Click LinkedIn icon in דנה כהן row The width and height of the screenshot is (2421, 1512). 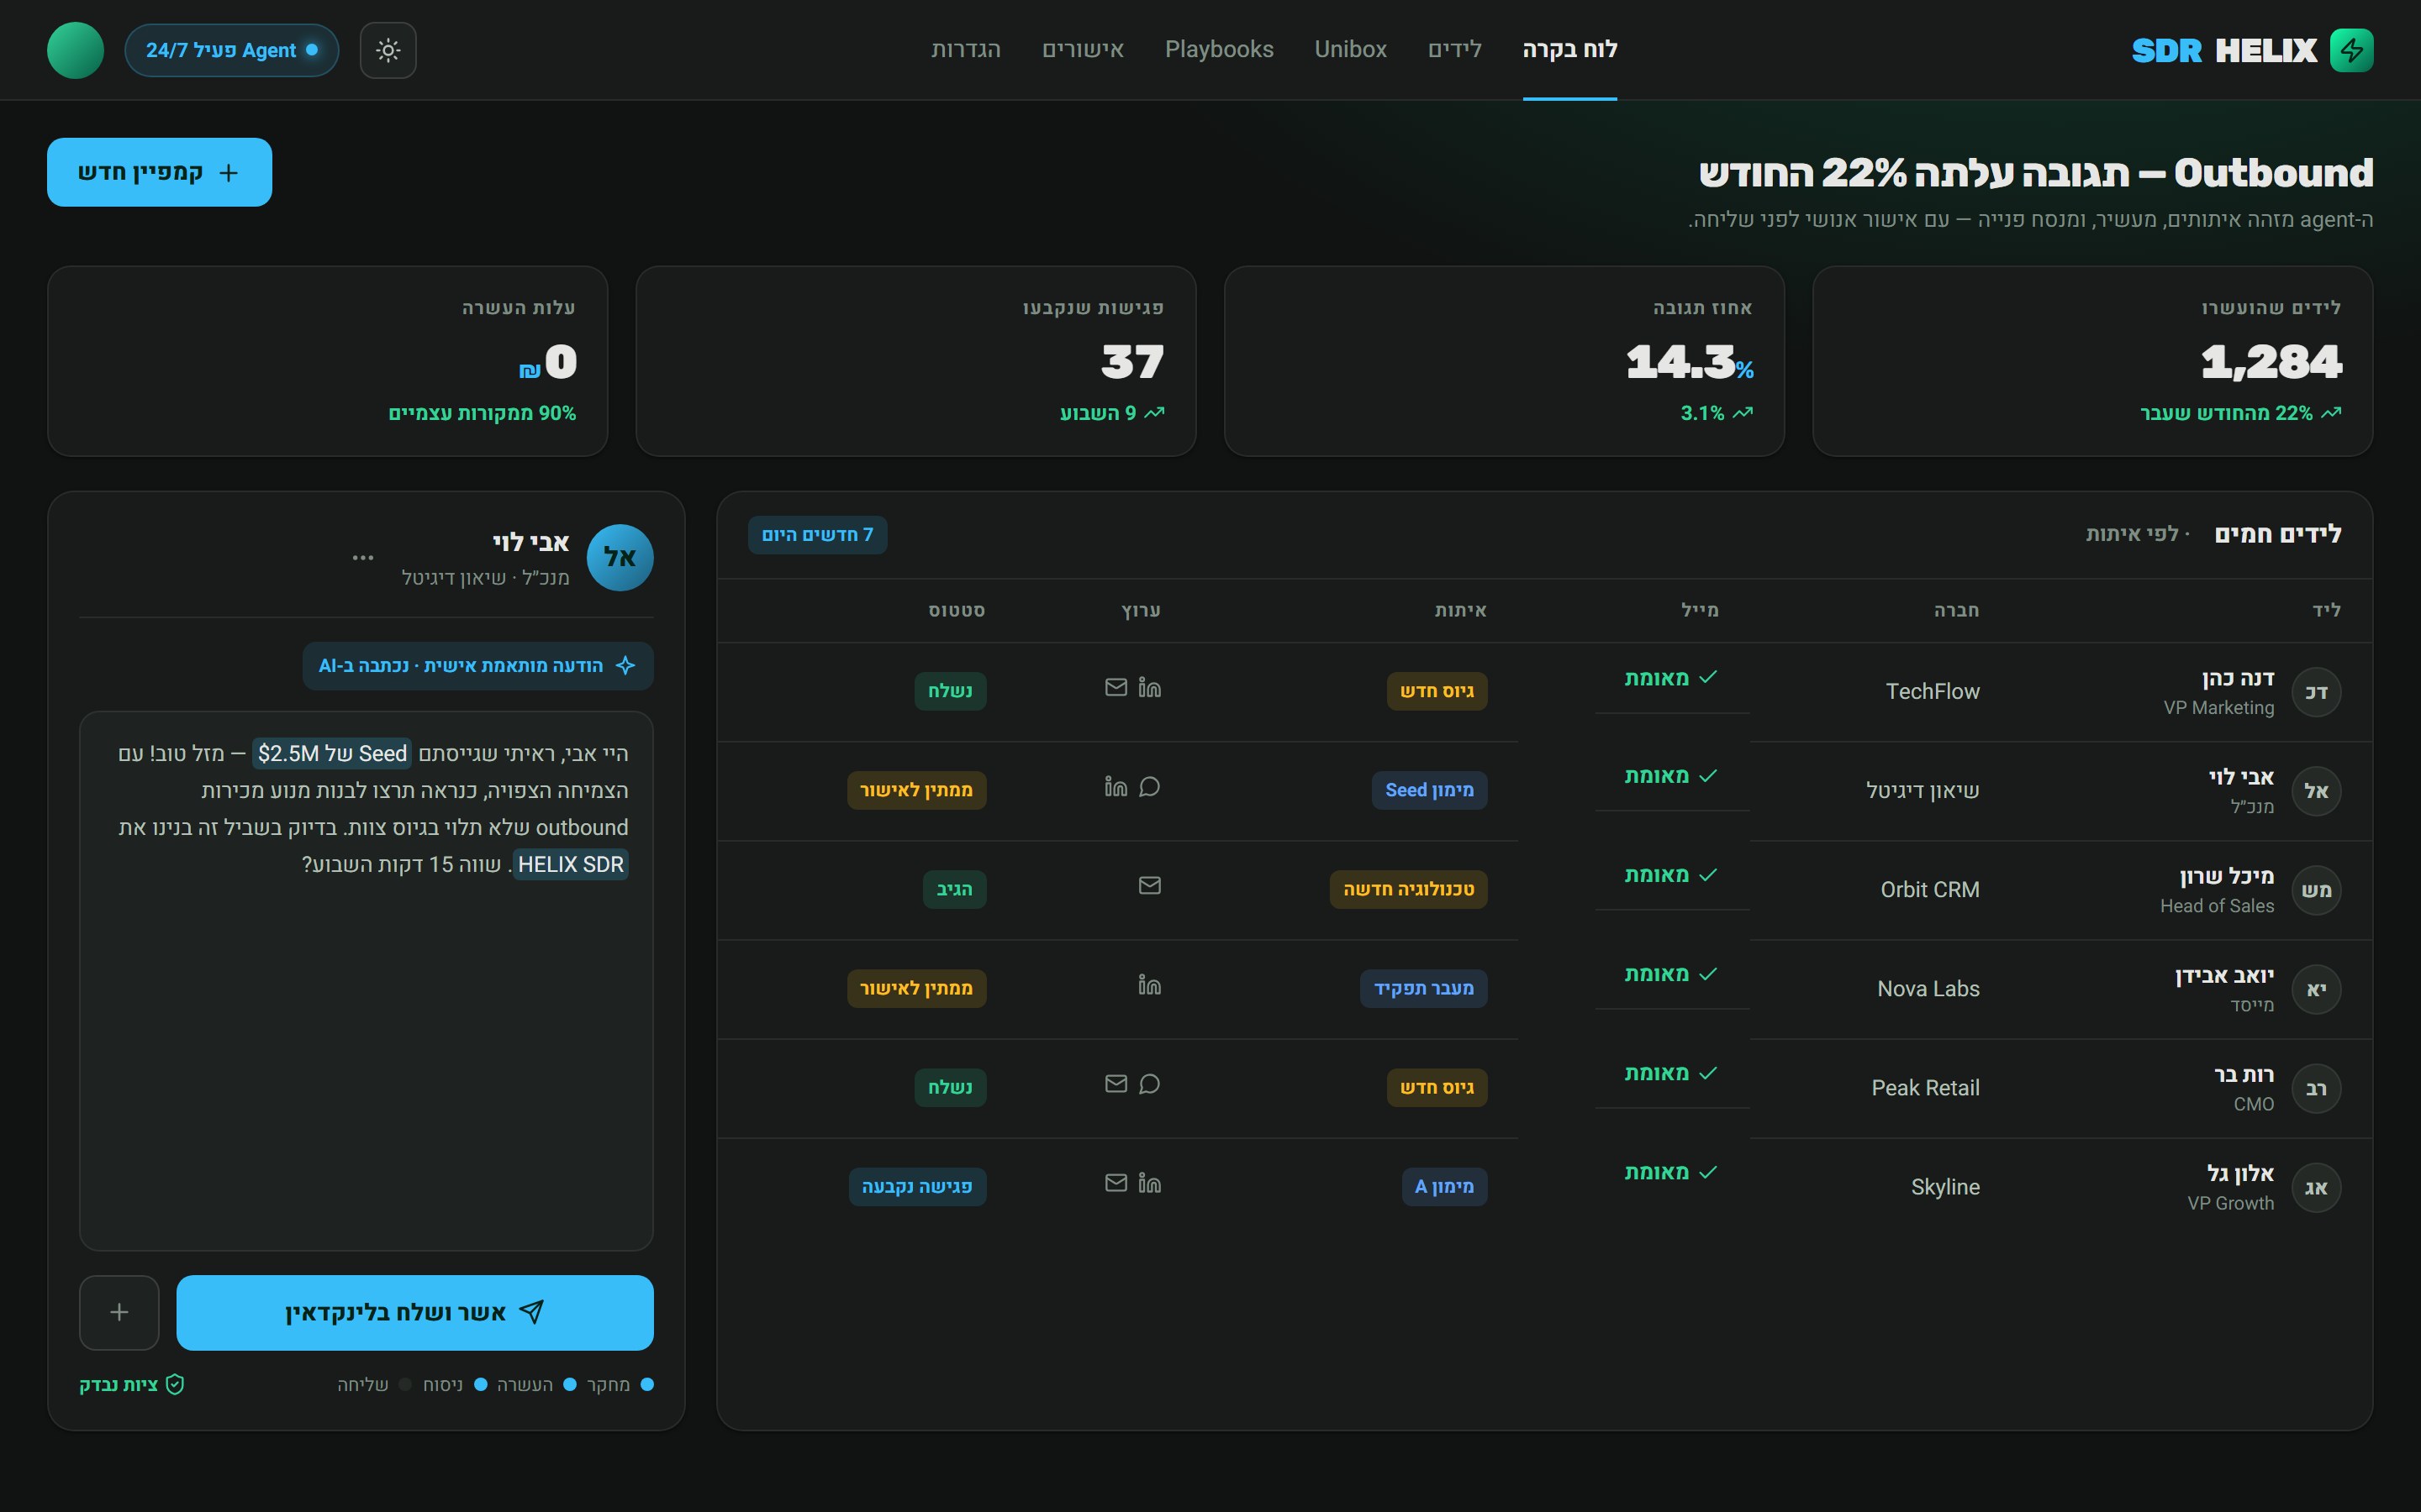click(x=1149, y=688)
